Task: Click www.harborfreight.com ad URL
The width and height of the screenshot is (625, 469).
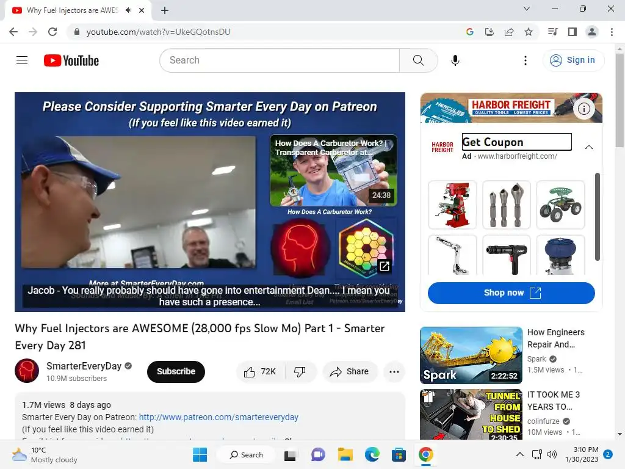Action: point(517,156)
